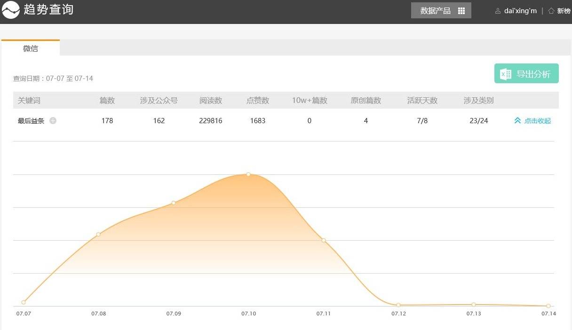572x330 pixels.
Task: Click the grid icon in 数据产品
Action: 461,11
